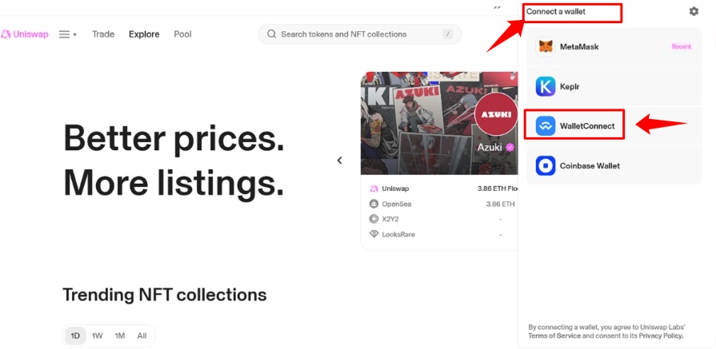The image size is (716, 349).
Task: Choose the Keplr wallet icon
Action: pyautogui.click(x=546, y=86)
